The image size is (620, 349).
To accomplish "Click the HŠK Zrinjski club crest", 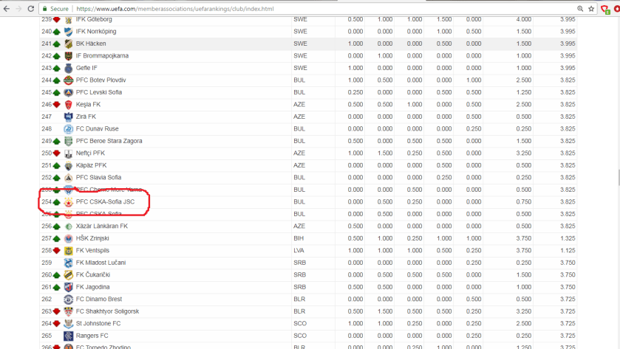I will tap(68, 238).
